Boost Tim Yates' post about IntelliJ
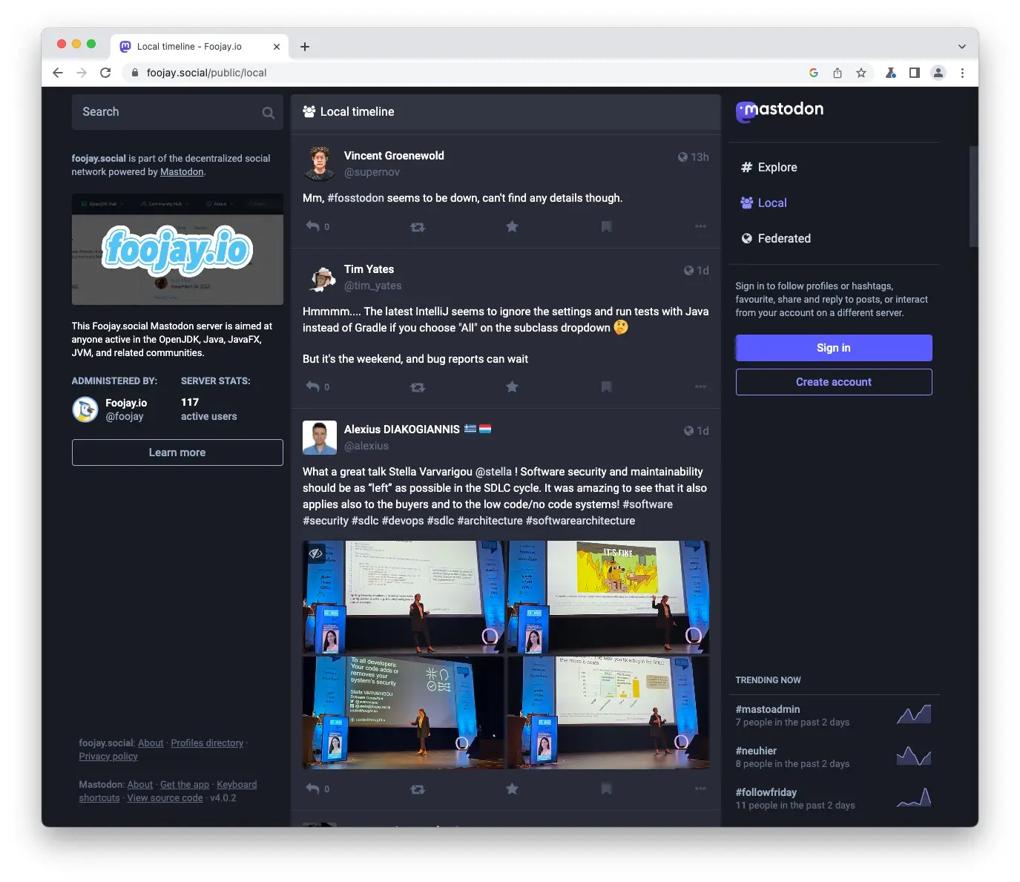Screen dimensions: 1020x882 point(418,386)
